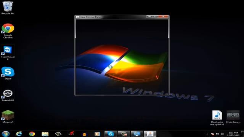This screenshot has width=244, height=137.
Task: Show hidden system tray icons arrow
Action: (207, 134)
